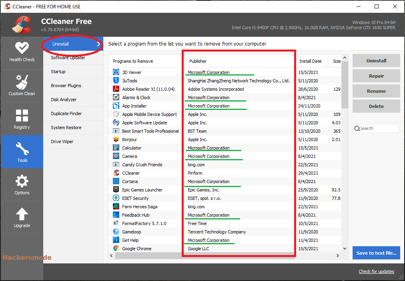This screenshot has height=281, width=405.
Task: Select the BST Team publisher cell
Action: (x=197, y=131)
